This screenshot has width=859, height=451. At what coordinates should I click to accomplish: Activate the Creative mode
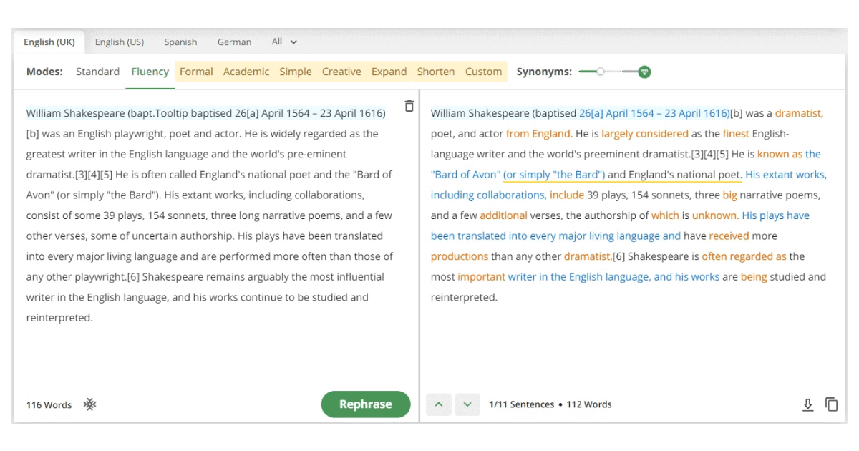341,72
